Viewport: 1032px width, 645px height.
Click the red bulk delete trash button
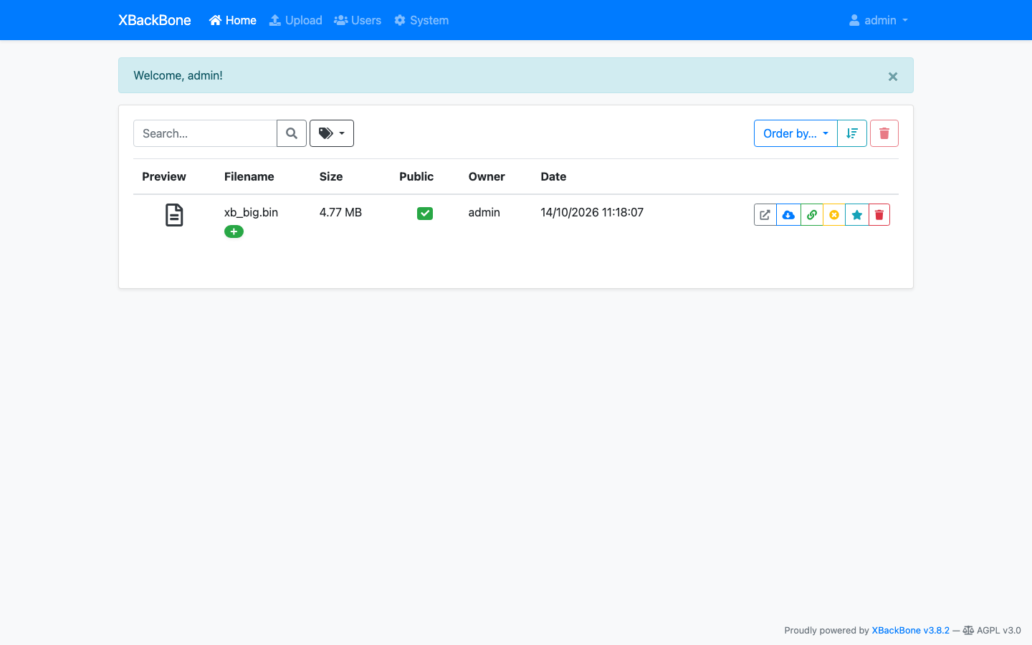pyautogui.click(x=884, y=133)
